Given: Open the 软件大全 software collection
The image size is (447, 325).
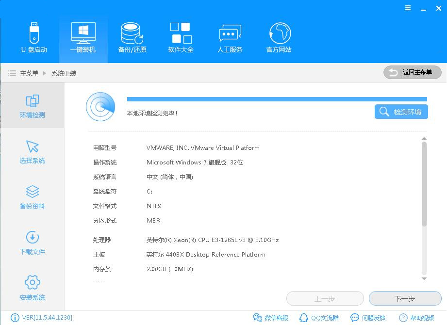Looking at the screenshot, I should (x=181, y=38).
